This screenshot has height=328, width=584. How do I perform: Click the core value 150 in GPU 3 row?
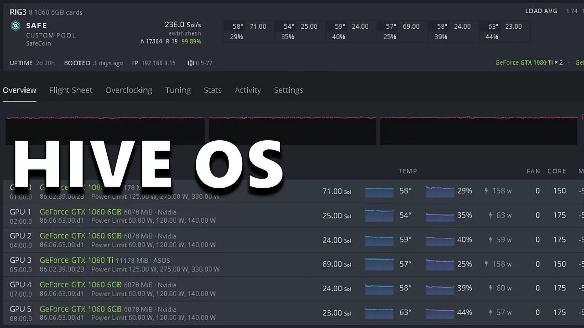pos(559,264)
